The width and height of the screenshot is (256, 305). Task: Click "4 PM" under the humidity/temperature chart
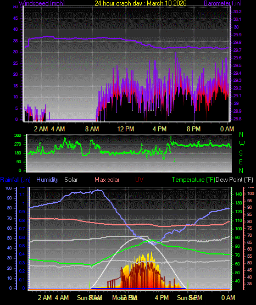[162, 298]
